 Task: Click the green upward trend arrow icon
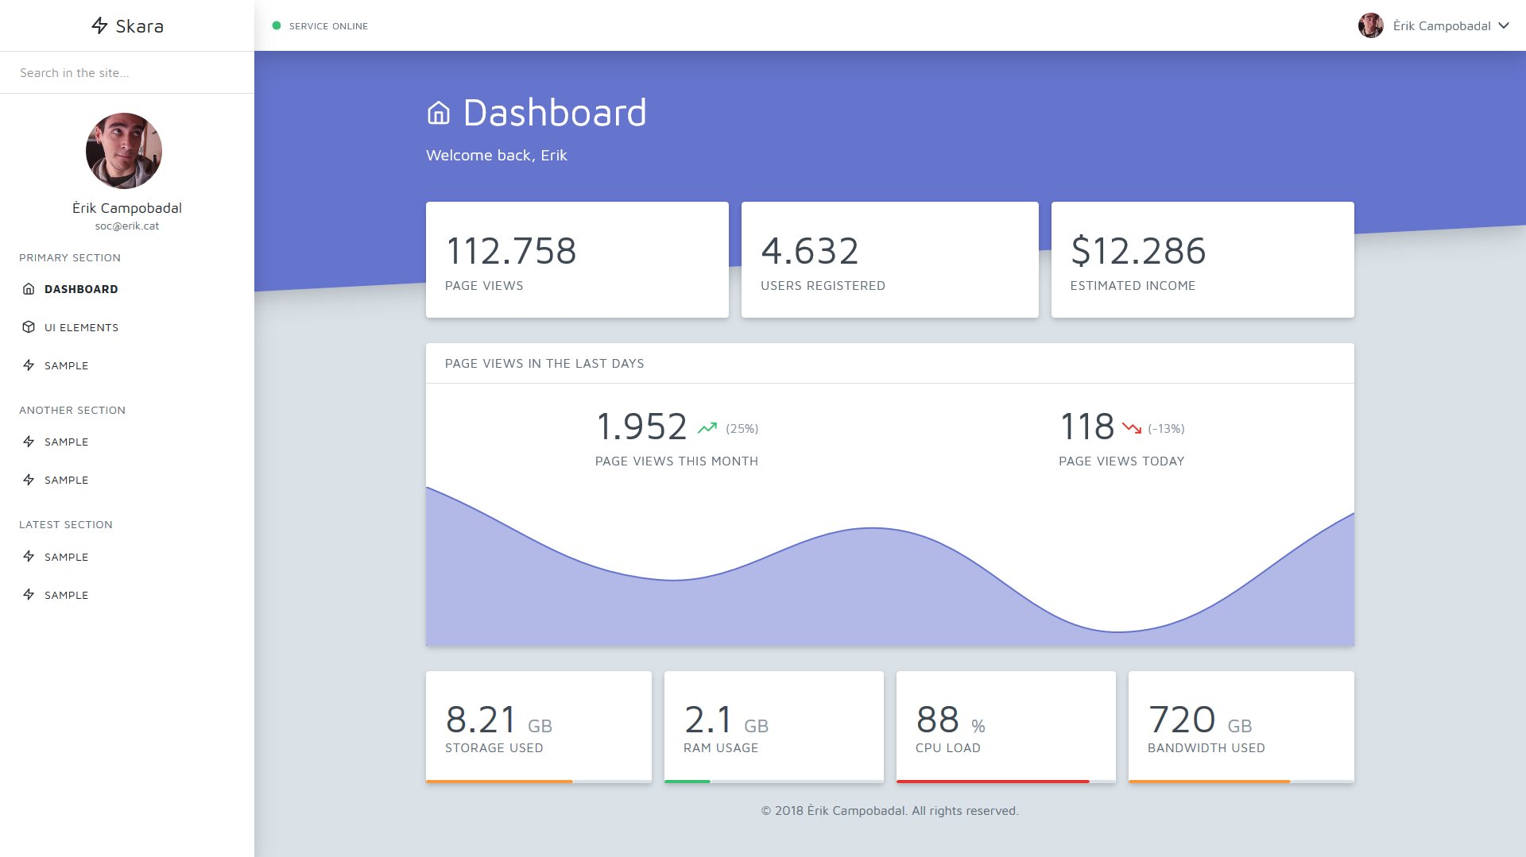coord(707,428)
